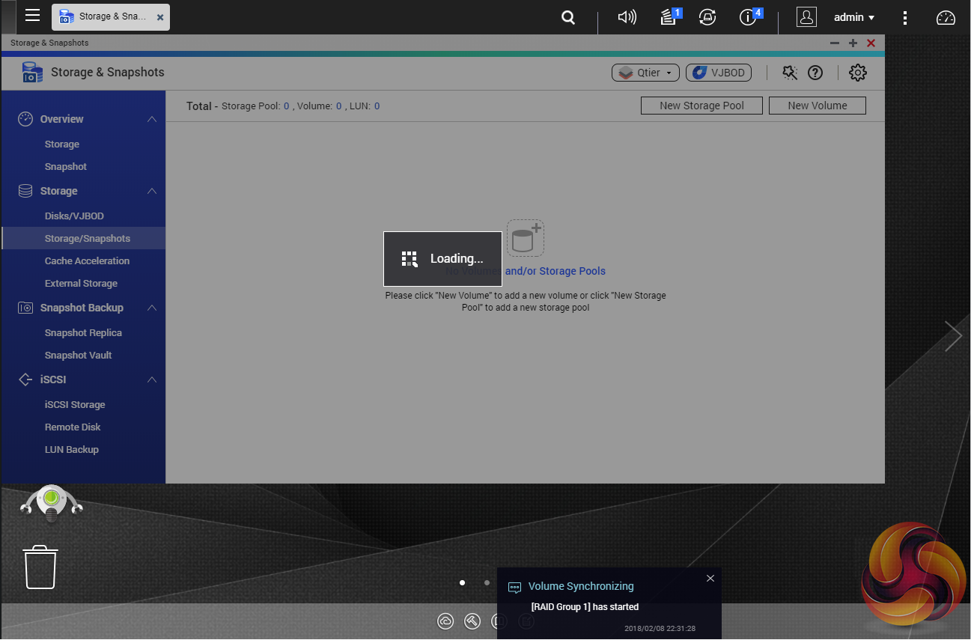This screenshot has height=640, width=971.
Task: Click the New Storage Pool button
Action: (701, 106)
